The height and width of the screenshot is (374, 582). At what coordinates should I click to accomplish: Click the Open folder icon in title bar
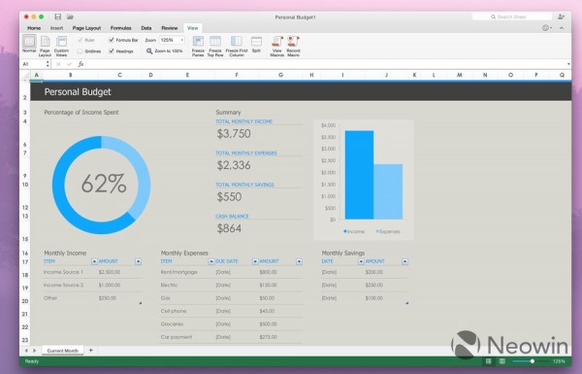point(70,17)
